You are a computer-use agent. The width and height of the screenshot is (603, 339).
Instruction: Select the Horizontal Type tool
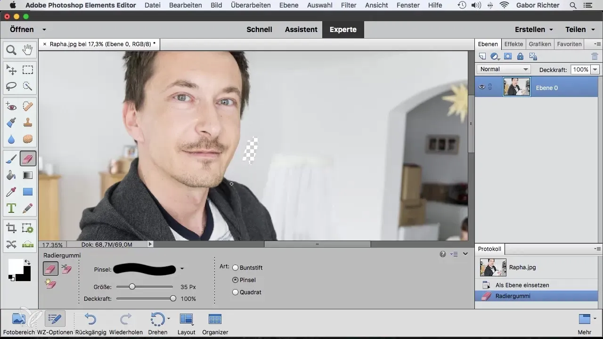click(x=11, y=208)
